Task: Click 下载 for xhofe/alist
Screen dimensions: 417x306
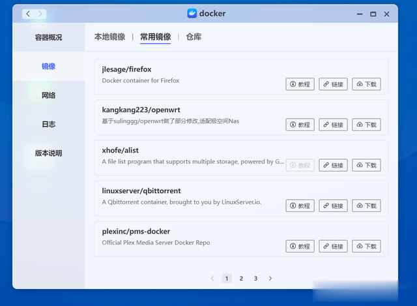Action: [366, 165]
